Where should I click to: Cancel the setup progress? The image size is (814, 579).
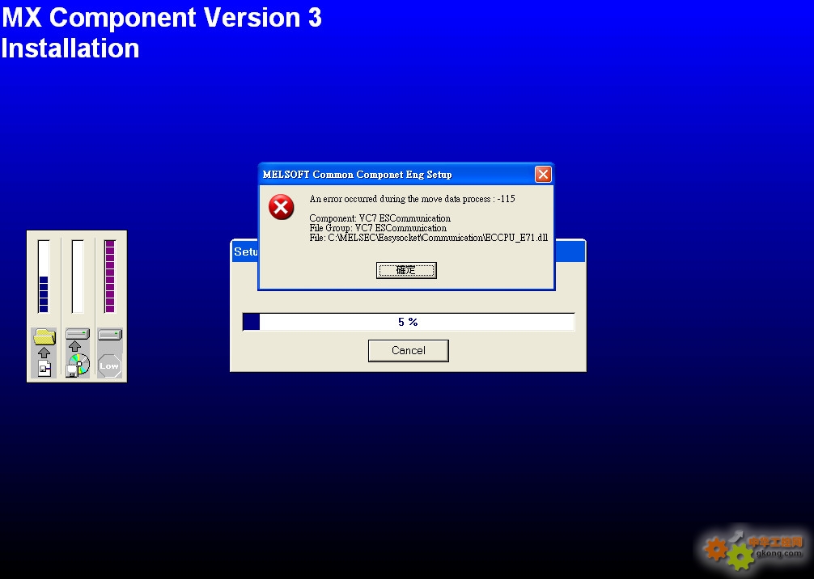(x=408, y=351)
